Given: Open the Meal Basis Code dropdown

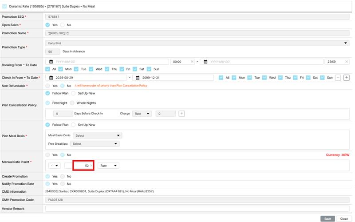Looking at the screenshot, I should (97, 135).
